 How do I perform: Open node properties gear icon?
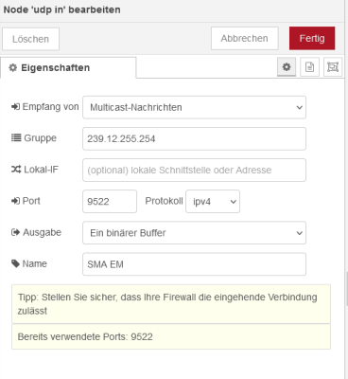click(287, 67)
